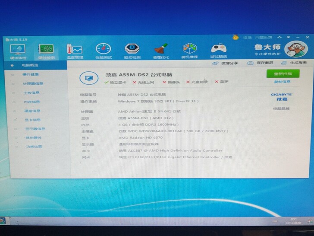The image size is (314, 236).
Task: Click the 鲁大师 cartoon avatar
Action: pos(296,49)
